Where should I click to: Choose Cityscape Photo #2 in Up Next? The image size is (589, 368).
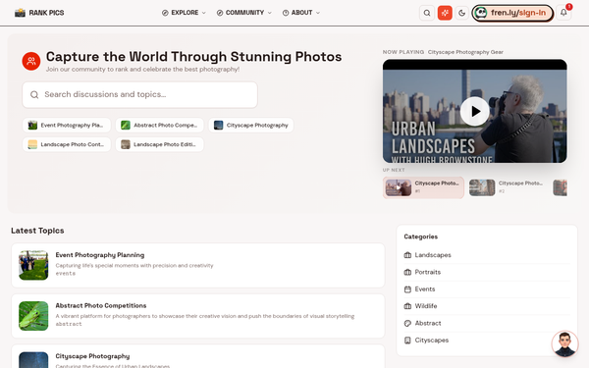click(x=507, y=187)
